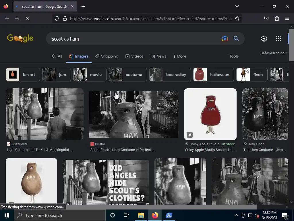Open the Tools filter options
Screen dimensions: 294x221
pyautogui.click(x=234, y=56)
